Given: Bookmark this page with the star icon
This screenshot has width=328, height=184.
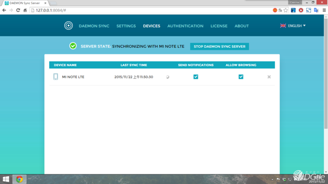Looking at the screenshot, I should point(286,10).
